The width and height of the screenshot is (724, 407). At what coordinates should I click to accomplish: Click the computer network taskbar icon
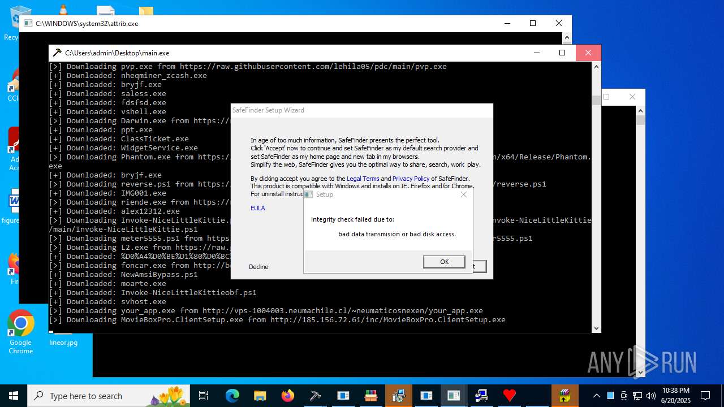tap(481, 396)
